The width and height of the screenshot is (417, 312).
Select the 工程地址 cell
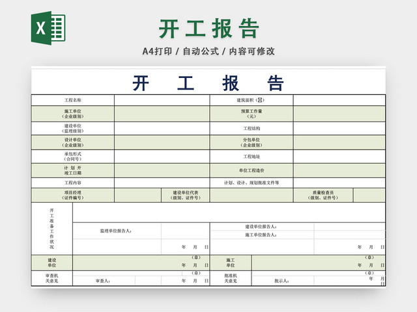[x=252, y=157]
